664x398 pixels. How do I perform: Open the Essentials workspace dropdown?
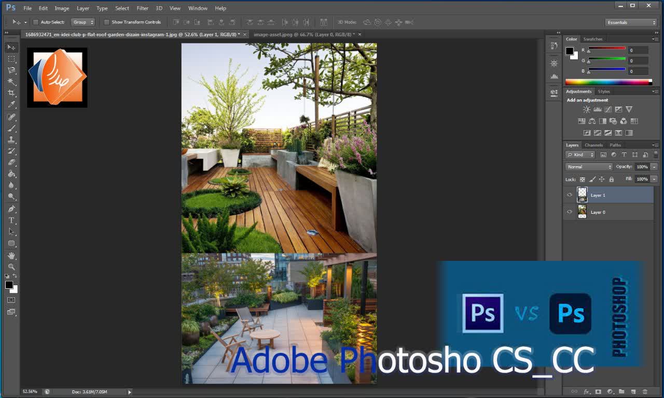(x=631, y=22)
